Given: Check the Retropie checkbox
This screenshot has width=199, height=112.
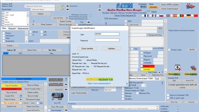Looking at the screenshot, I should [x=123, y=96].
